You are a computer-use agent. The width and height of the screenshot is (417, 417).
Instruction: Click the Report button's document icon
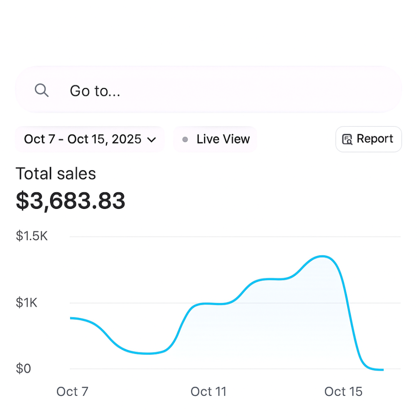347,139
